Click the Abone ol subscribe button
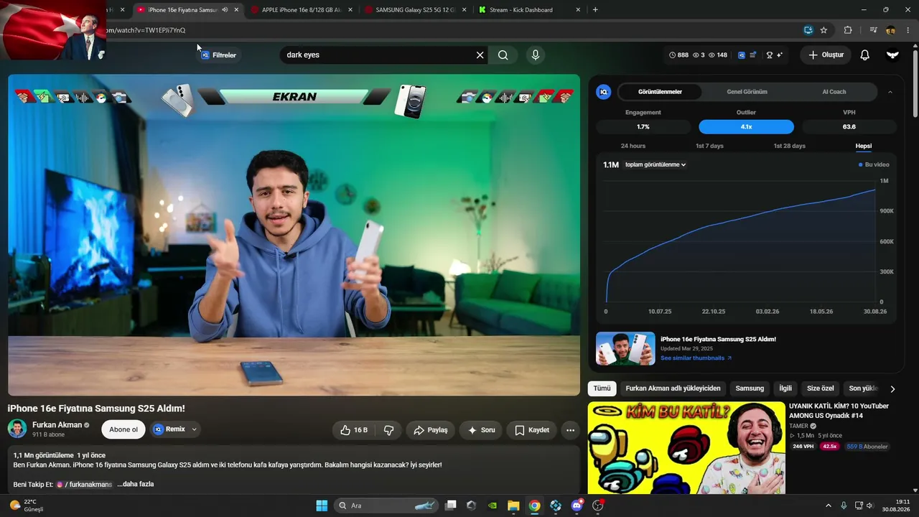The image size is (919, 517). (123, 429)
